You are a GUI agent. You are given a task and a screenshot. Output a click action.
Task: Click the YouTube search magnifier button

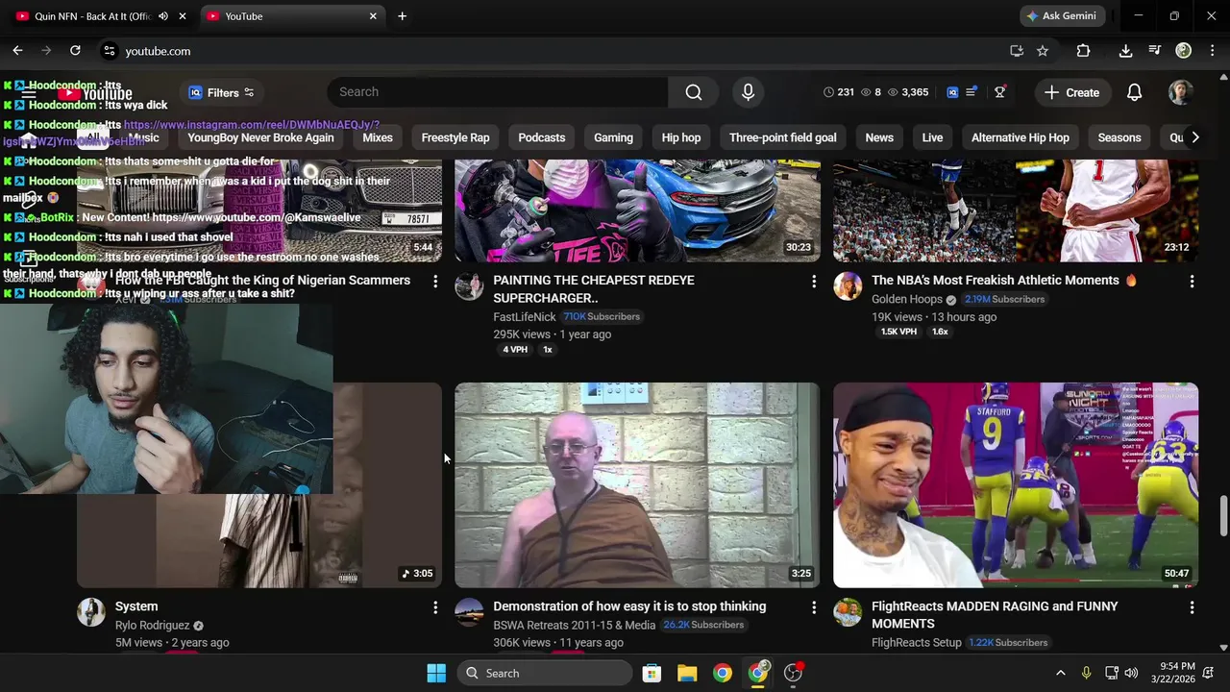pyautogui.click(x=694, y=92)
